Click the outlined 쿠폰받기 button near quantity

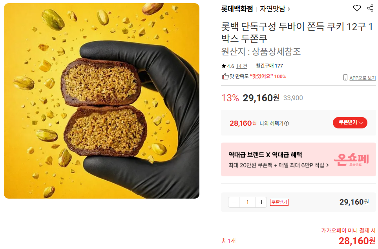279,202
